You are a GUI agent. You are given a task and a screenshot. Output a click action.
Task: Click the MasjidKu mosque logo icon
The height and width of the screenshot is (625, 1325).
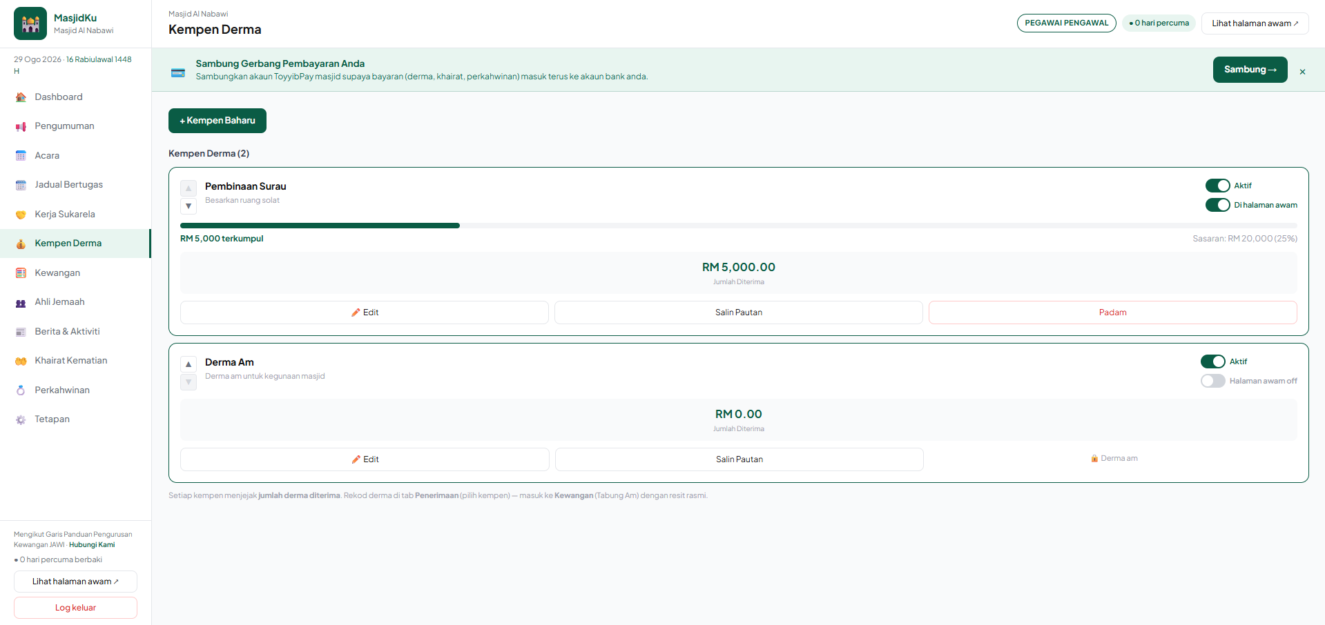click(x=30, y=23)
